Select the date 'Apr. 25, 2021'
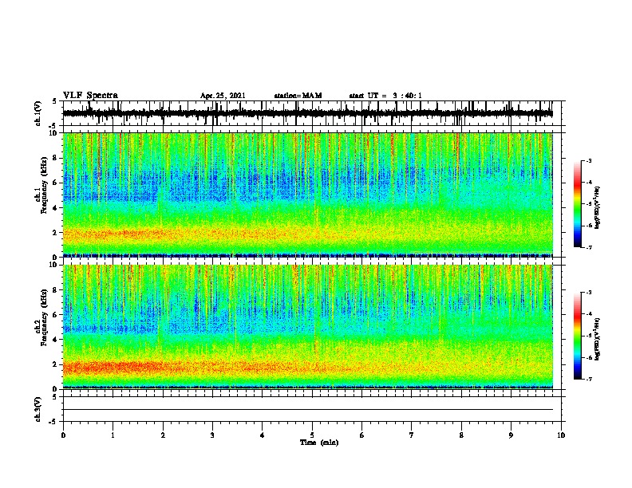The image size is (632, 488). pyautogui.click(x=223, y=96)
